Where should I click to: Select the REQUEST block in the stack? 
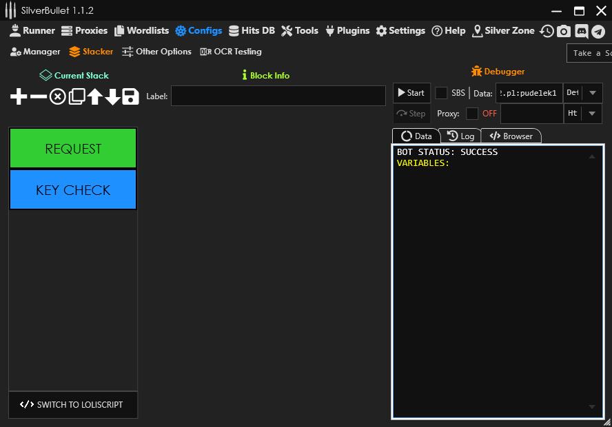pos(73,148)
